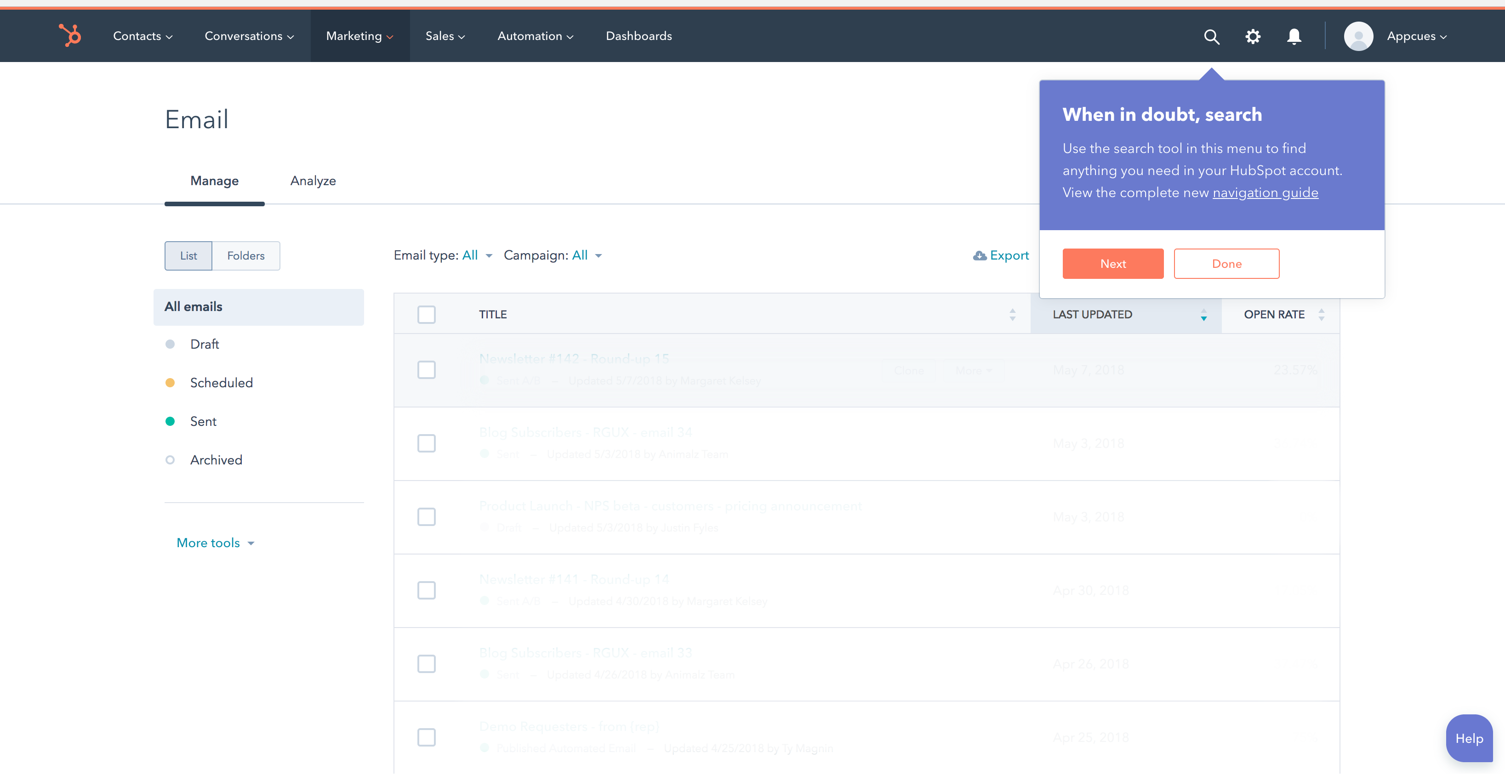Check Blog Subscribers email 33 row
Screen dimensions: 1505x781
pyautogui.click(x=426, y=664)
